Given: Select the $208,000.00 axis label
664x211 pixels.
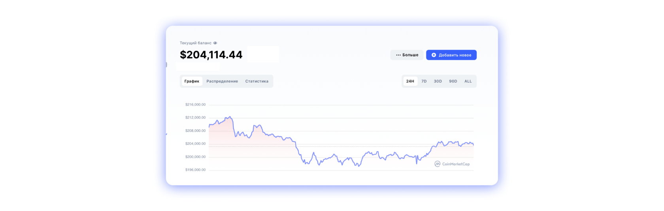Looking at the screenshot, I should (195, 130).
